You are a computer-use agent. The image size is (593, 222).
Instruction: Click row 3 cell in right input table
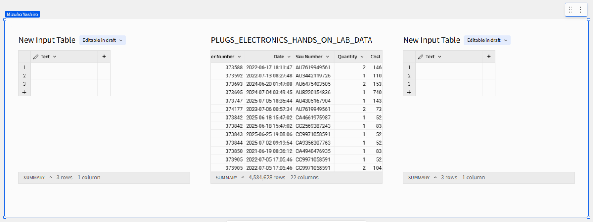tap(449, 84)
